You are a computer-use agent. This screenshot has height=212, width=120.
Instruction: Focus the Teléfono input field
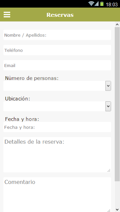[x=57, y=50]
